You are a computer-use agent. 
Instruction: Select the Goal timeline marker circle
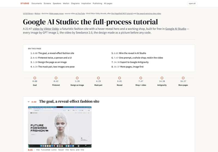35,78
